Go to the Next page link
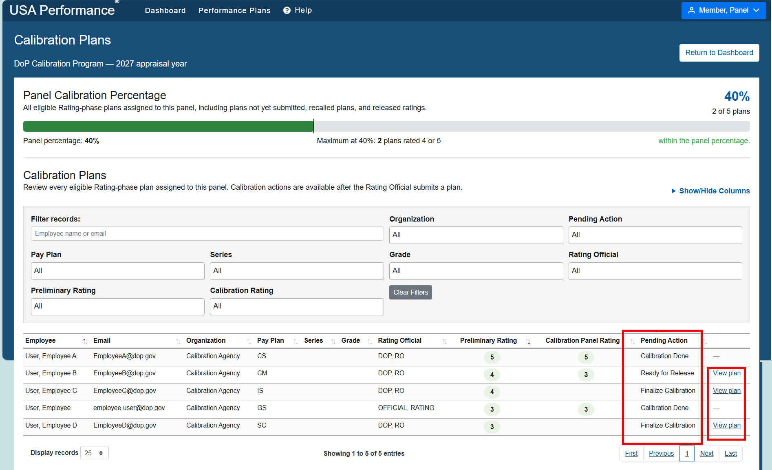 (706, 453)
